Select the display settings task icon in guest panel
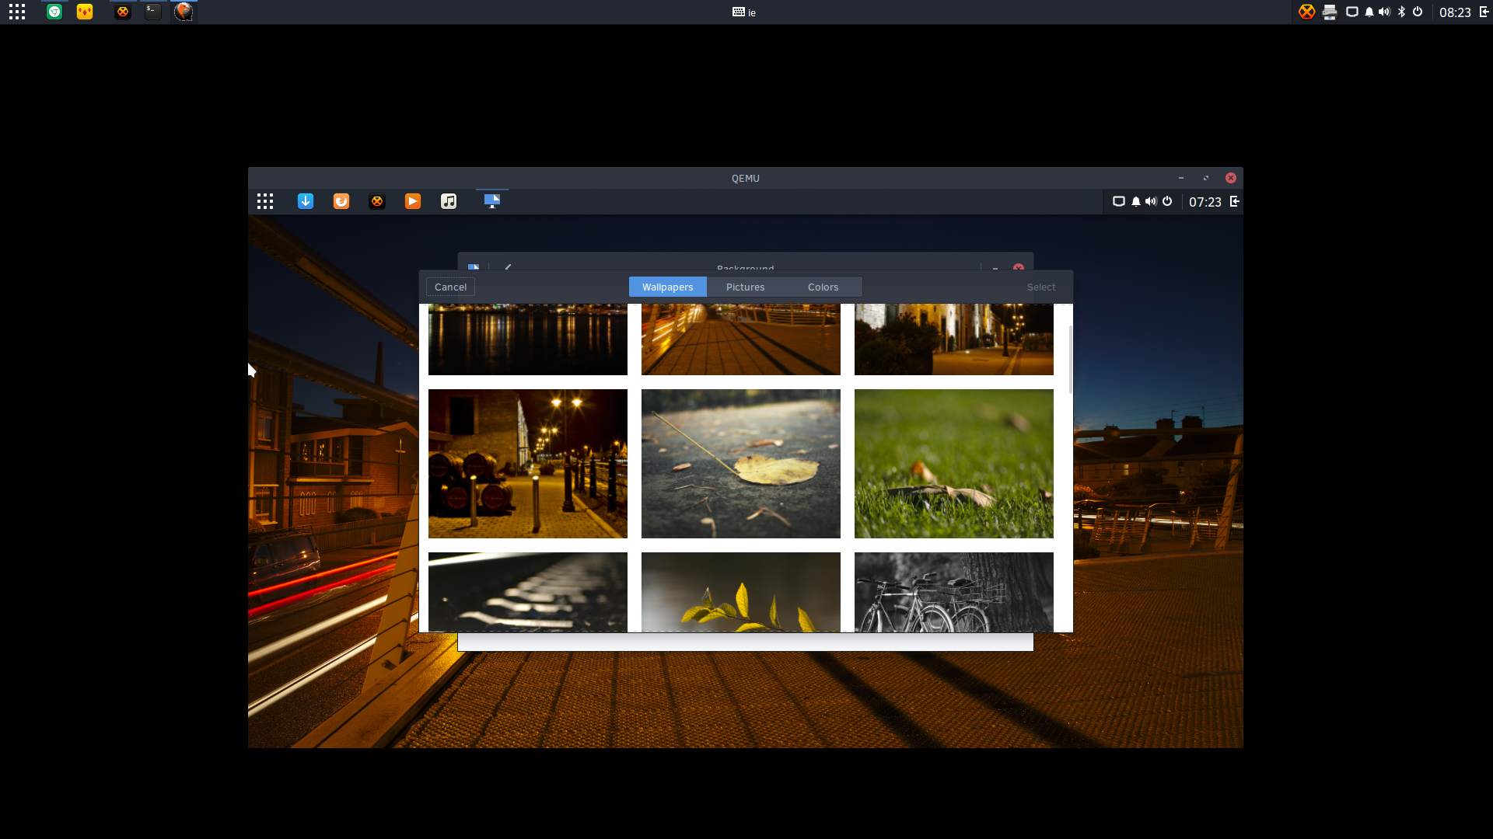This screenshot has width=1493, height=839. tap(492, 201)
